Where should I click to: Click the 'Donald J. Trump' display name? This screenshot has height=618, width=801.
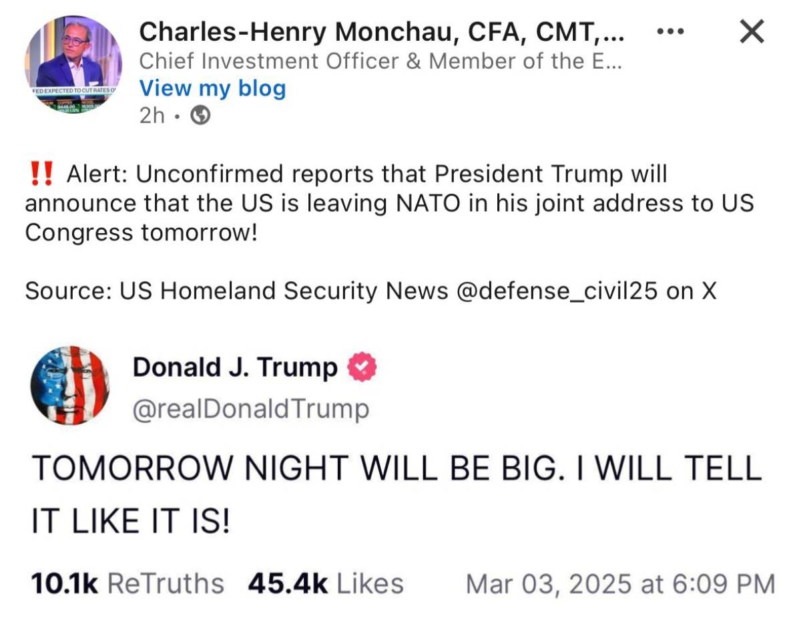click(x=235, y=367)
